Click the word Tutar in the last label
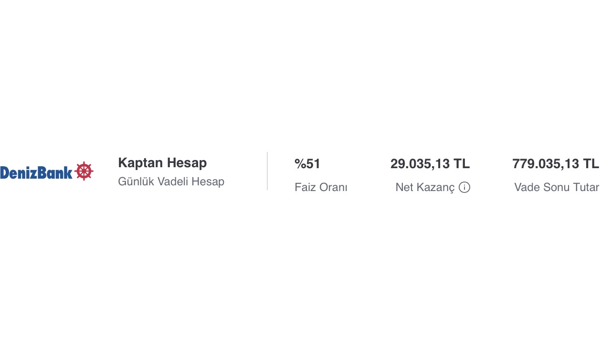The width and height of the screenshot is (611, 343). coord(586,187)
